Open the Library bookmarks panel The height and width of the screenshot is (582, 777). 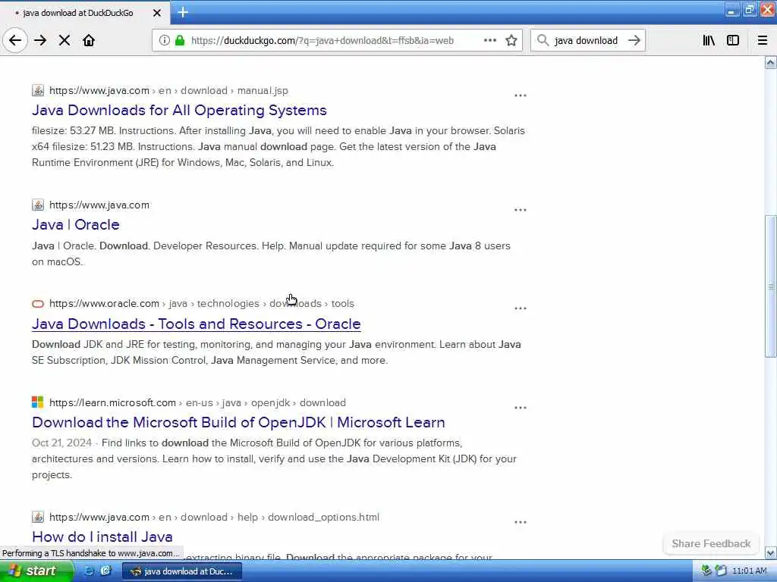[x=709, y=40]
